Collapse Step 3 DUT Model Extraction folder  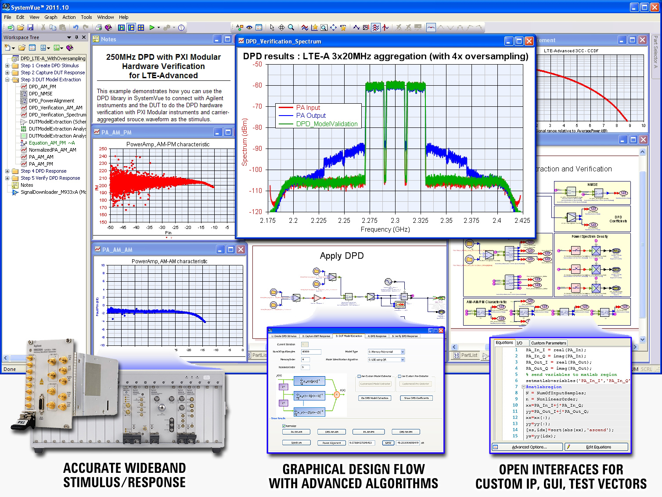(7, 80)
